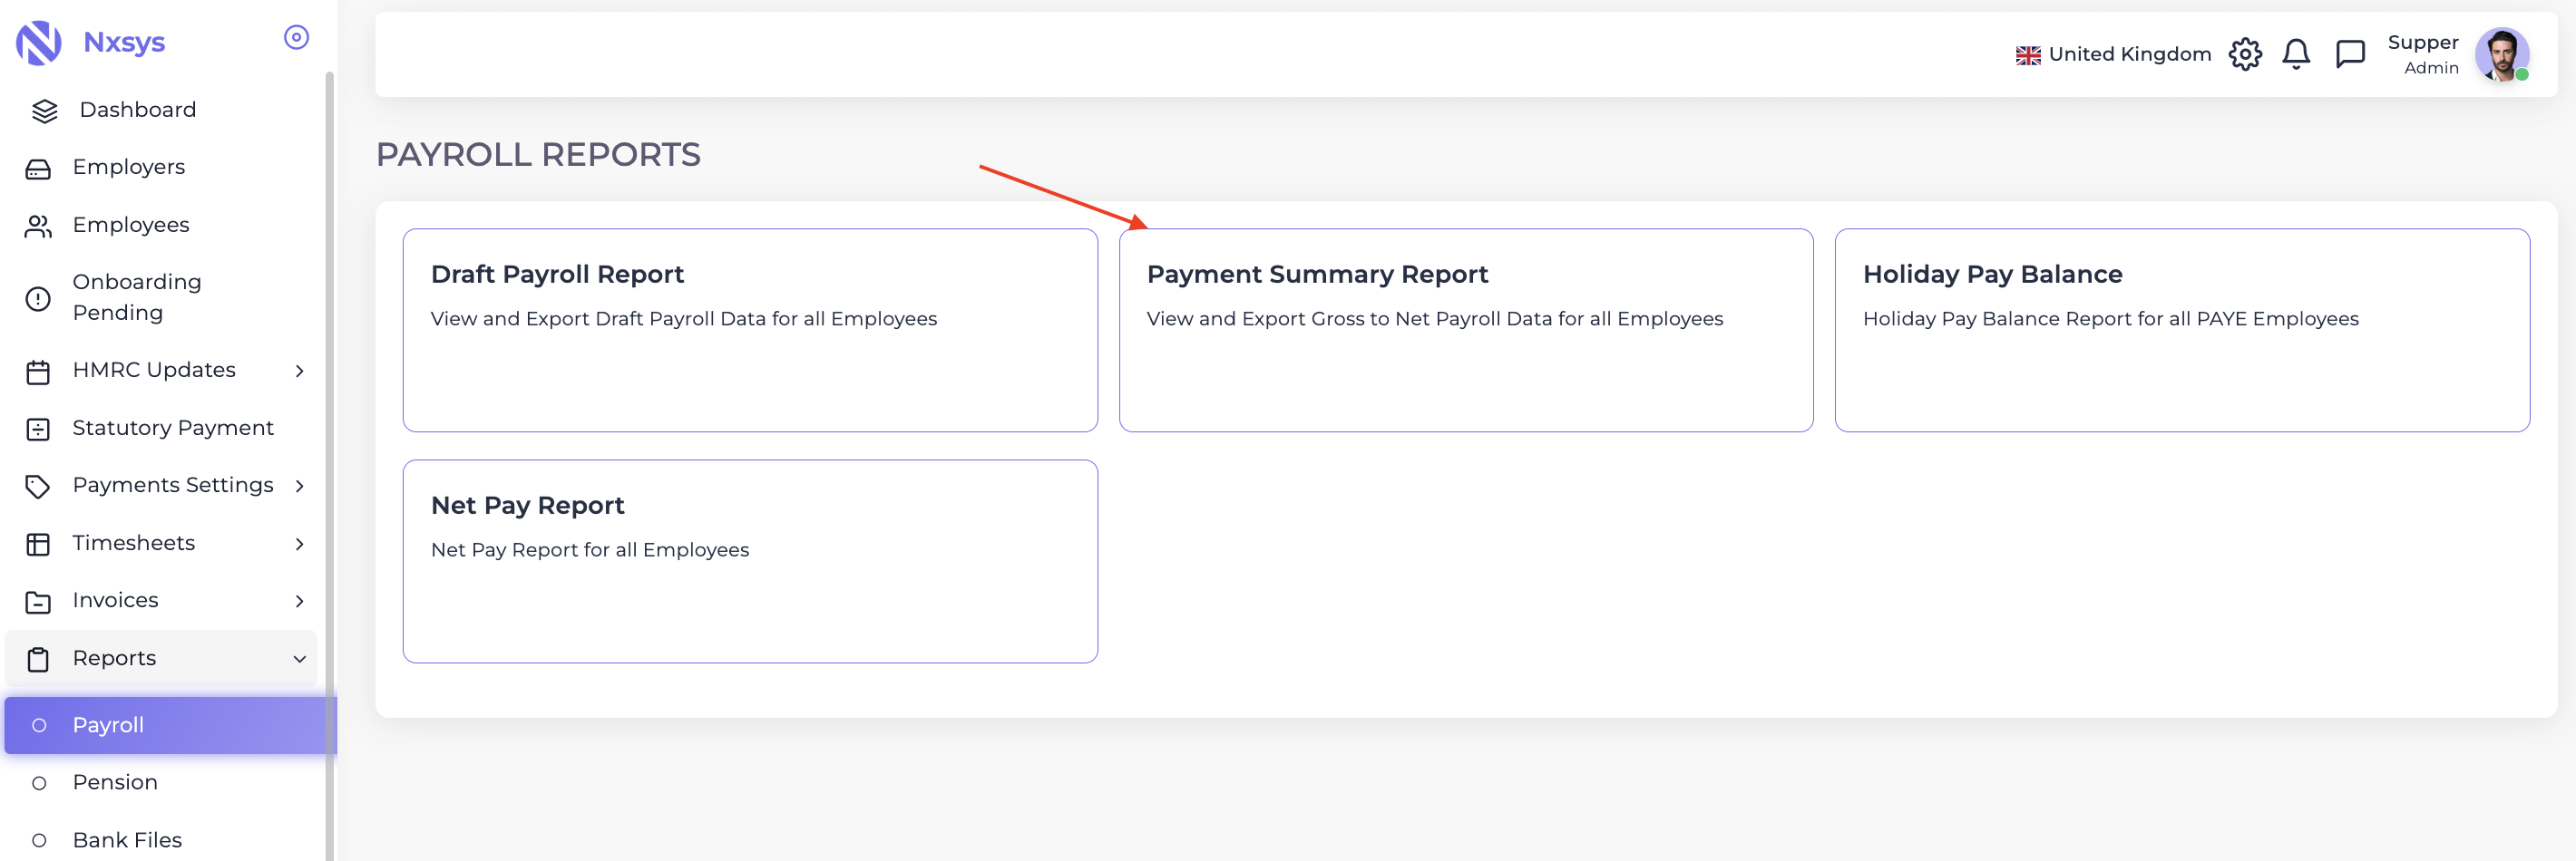Open settings via the gear icon
This screenshot has height=861, width=2576.
point(2245,54)
